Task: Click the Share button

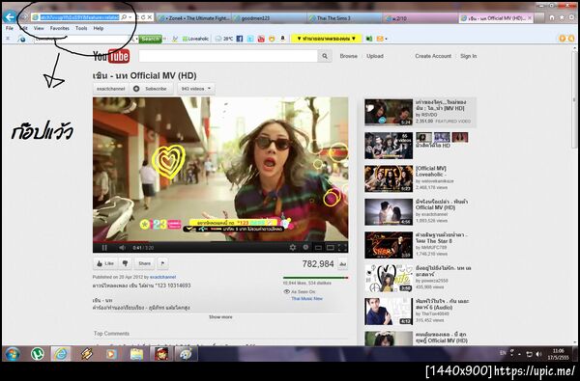Action: coord(144,263)
